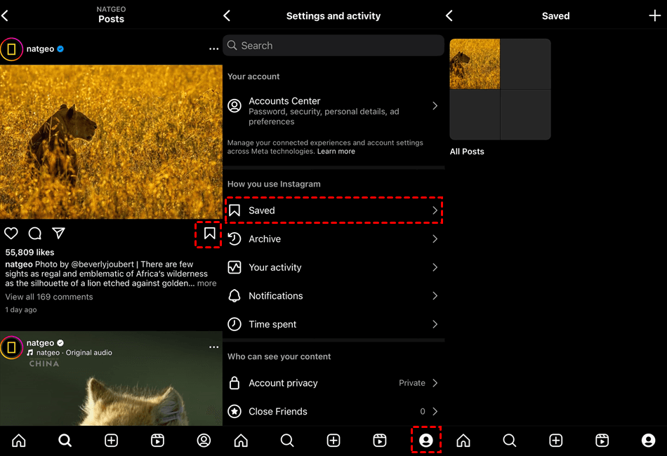Screen dimensions: 667x456
Task: Tap Create icon in Saved screen bottom bar
Action: pos(556,441)
